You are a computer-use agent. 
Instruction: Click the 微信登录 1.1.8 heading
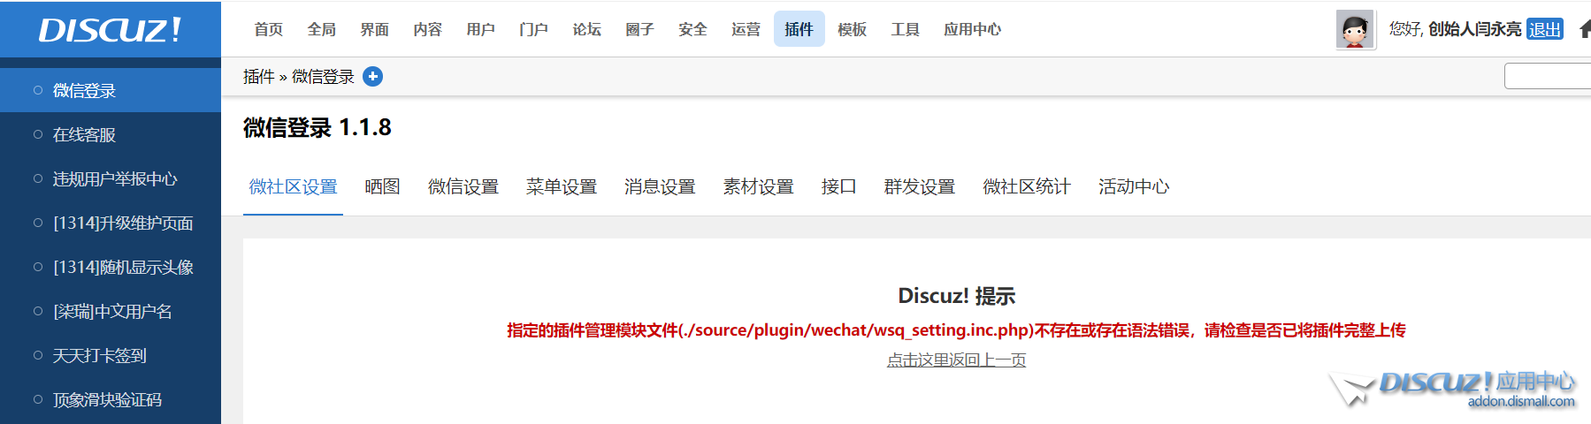[x=317, y=128]
